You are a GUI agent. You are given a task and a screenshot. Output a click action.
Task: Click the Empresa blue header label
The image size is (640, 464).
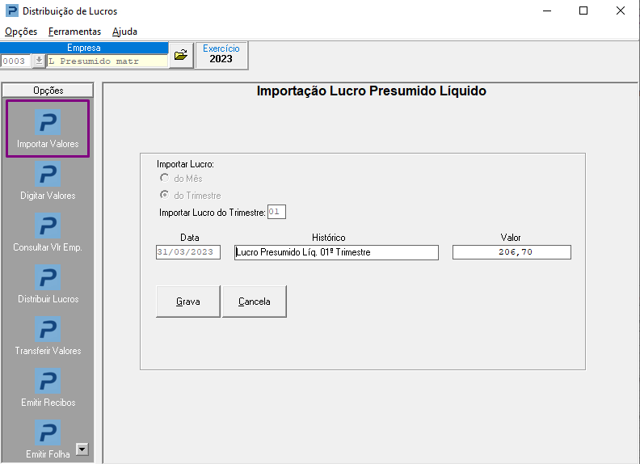pyautogui.click(x=84, y=48)
